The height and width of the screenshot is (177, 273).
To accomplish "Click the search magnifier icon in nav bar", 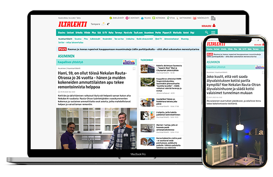I will (206, 33).
